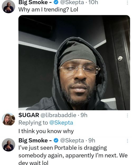This screenshot has height=165, width=132.
Task: Open Big Smoke display name on bottom reply
Action: (35, 140)
